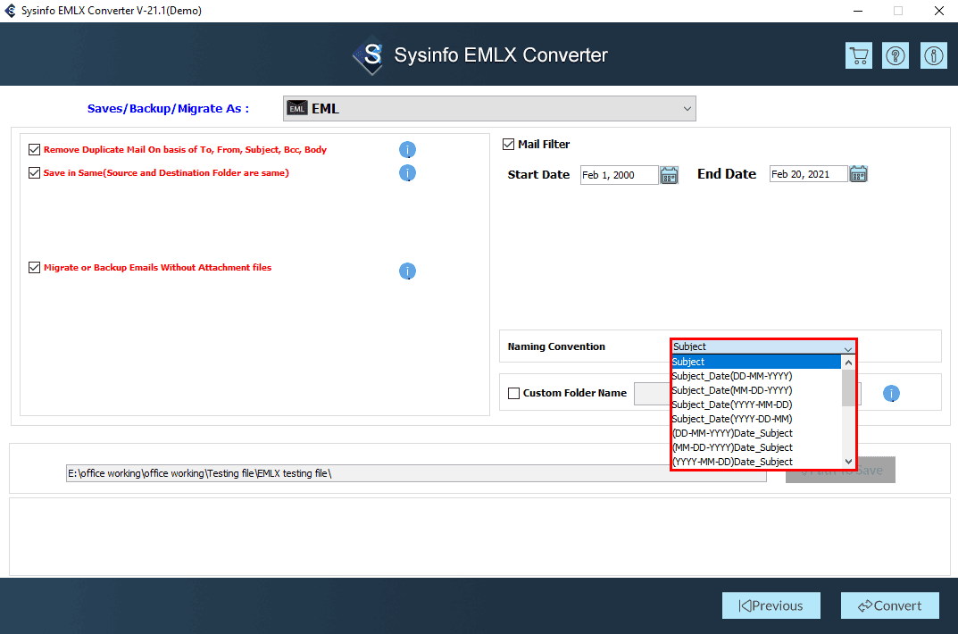Screen dimensions: 958x634
Task: Choose (YYYY-MM-DD)Date_Subject naming option
Action: 755,462
